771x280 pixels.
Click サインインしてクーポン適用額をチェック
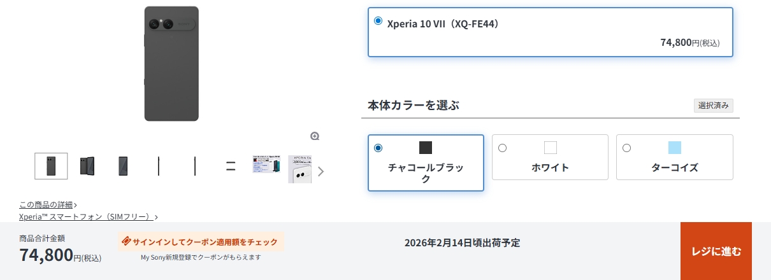[205, 242]
